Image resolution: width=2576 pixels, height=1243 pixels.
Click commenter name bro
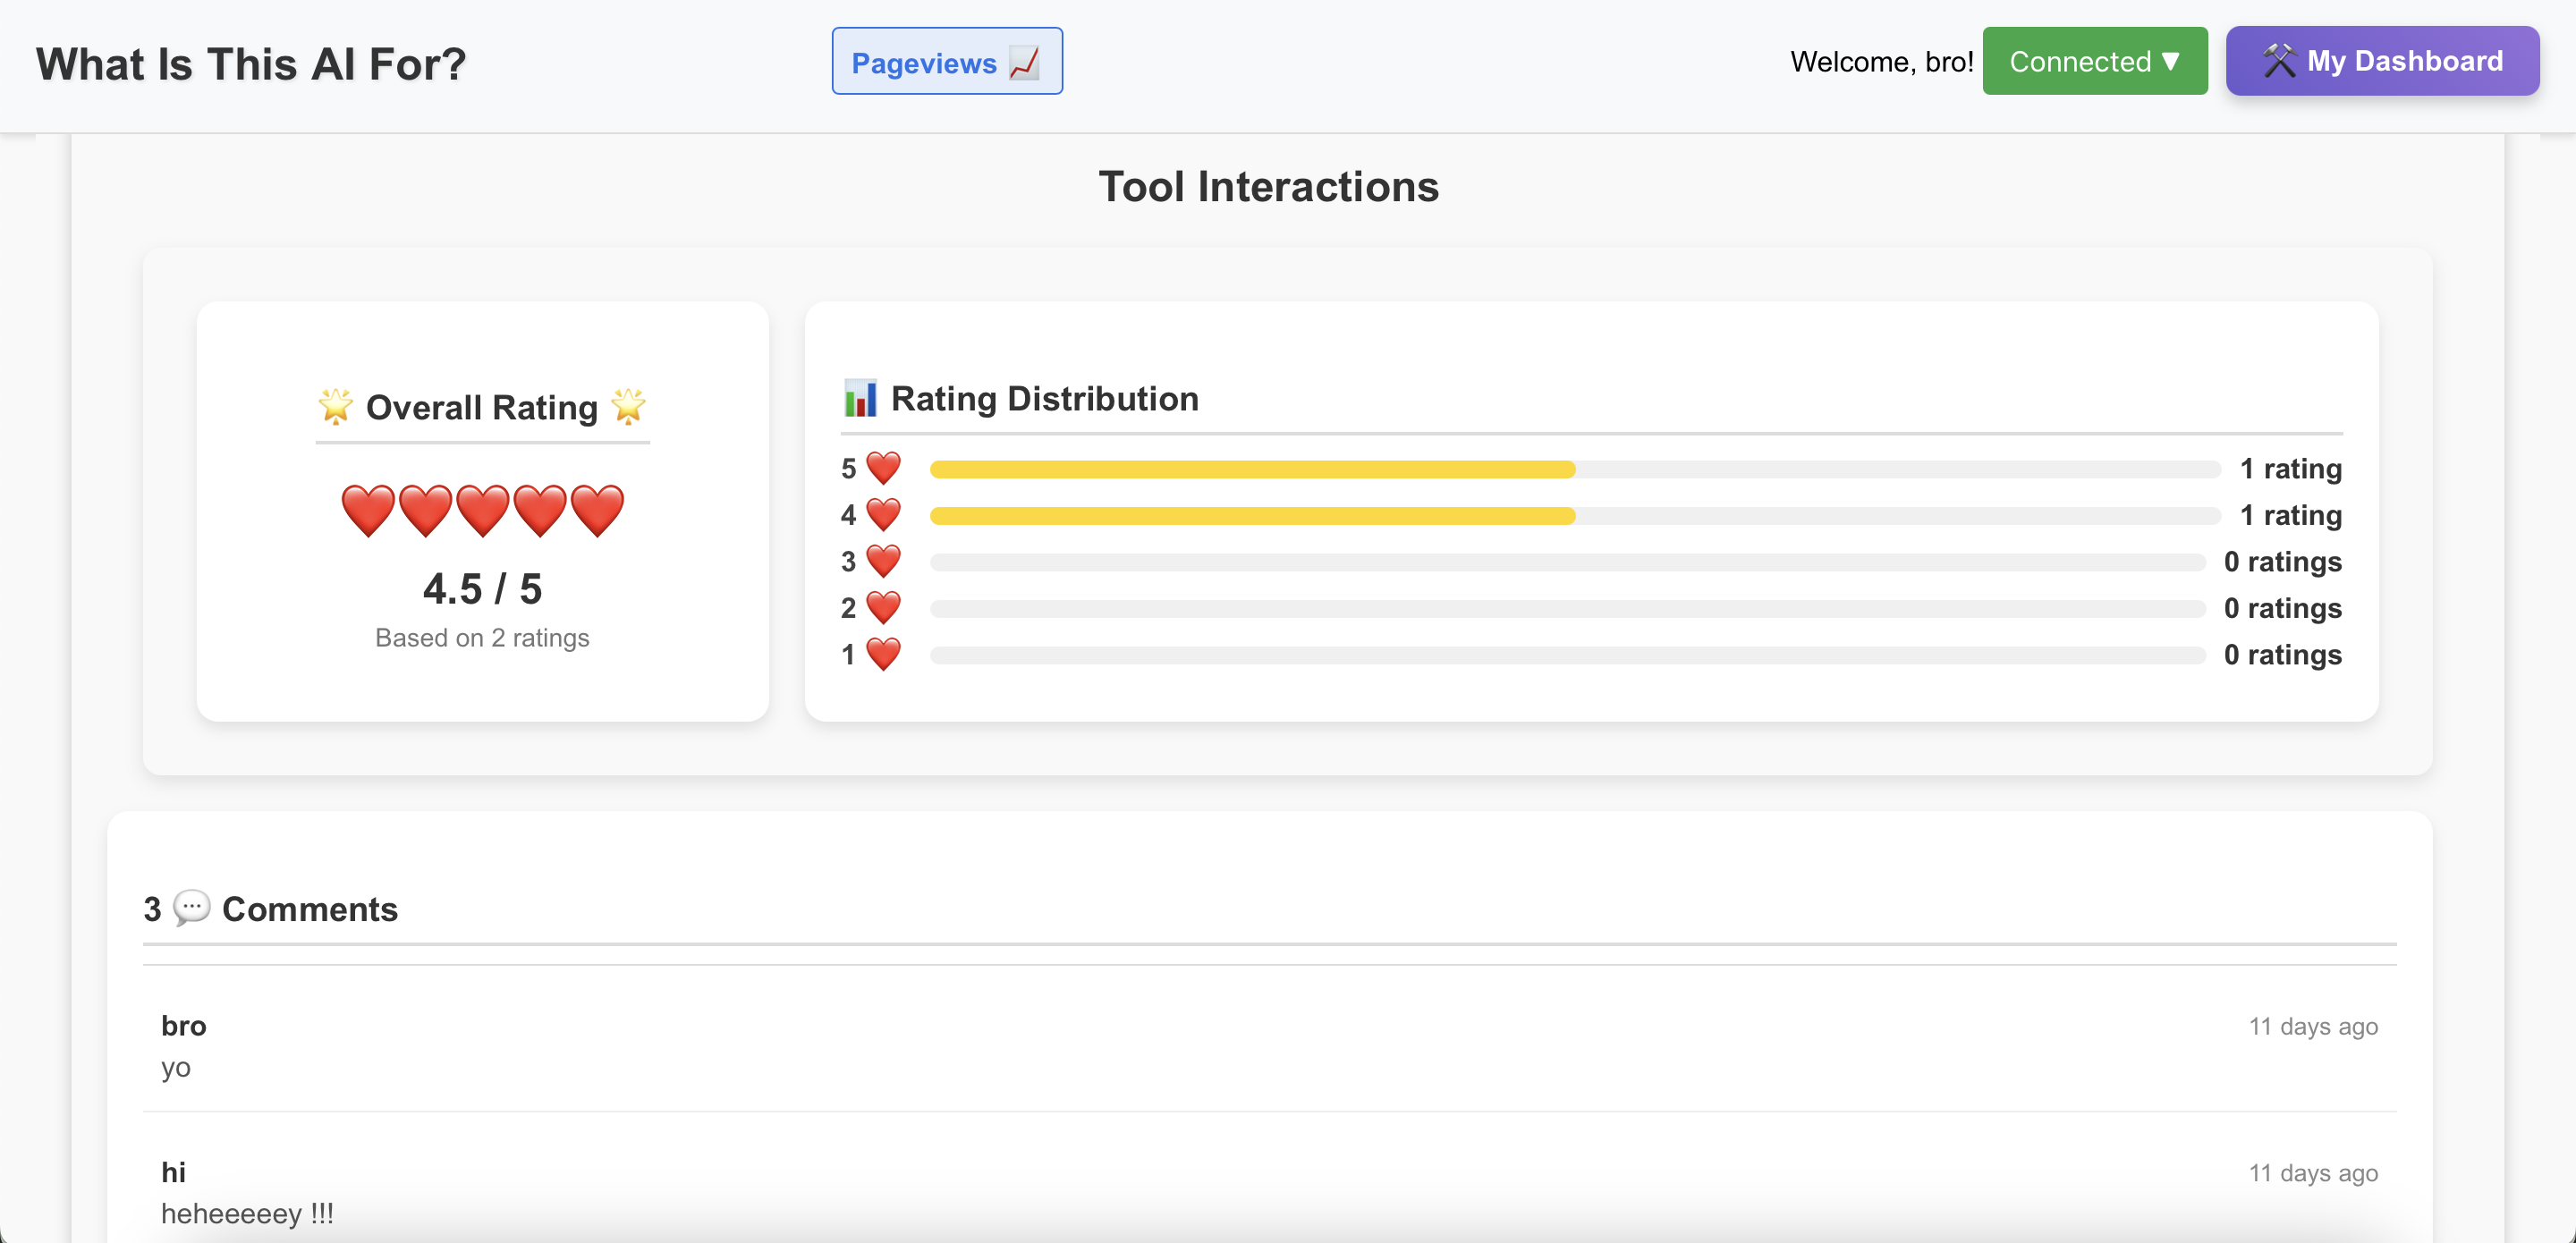tap(183, 1025)
